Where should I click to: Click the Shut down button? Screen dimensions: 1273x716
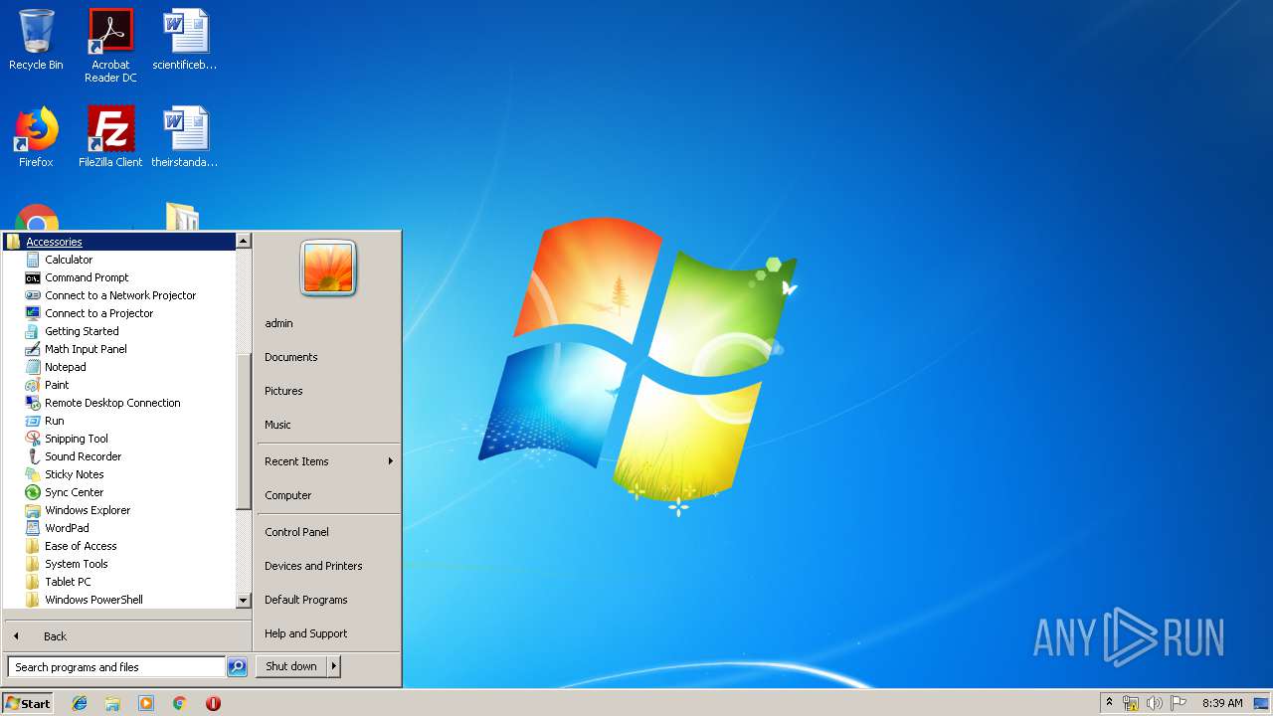pyautogui.click(x=291, y=666)
